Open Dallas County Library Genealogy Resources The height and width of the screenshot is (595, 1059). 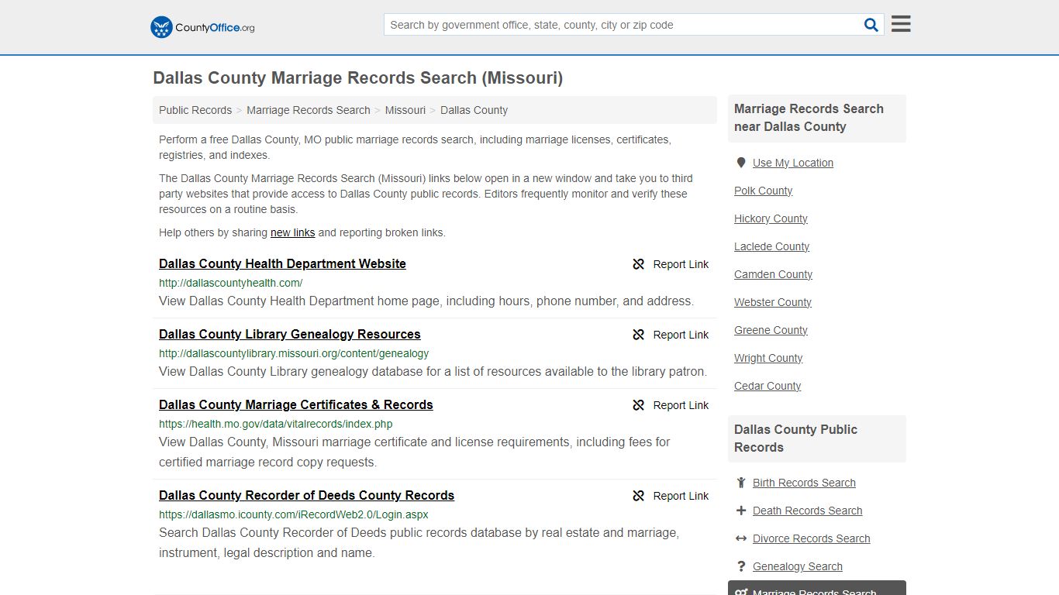tap(290, 334)
